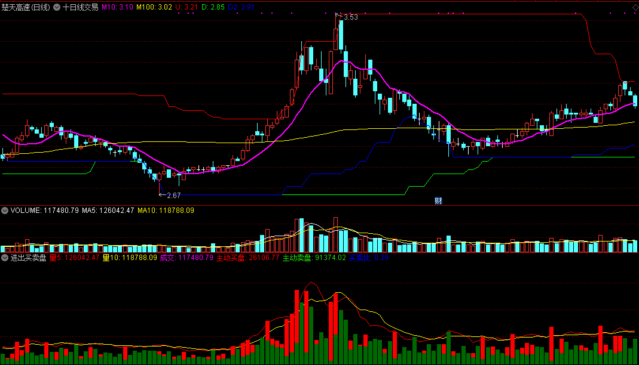Select the VOLUME: 117480.79 readout
This screenshot has width=639, height=365.
click(45, 211)
